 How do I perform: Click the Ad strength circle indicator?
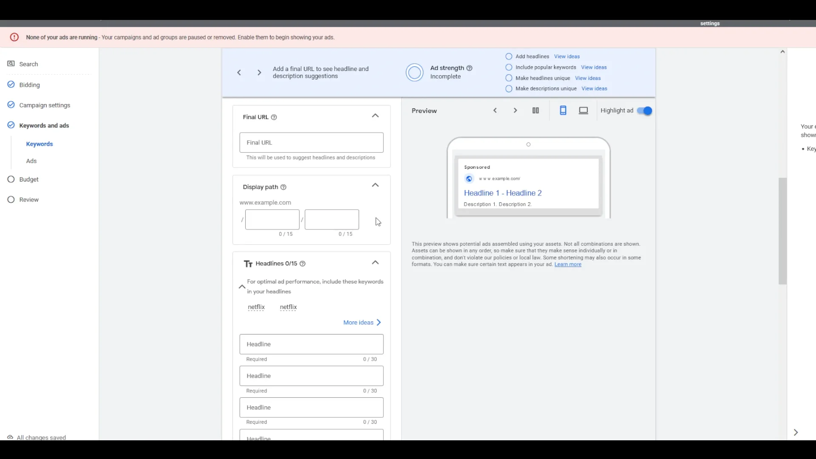click(414, 72)
